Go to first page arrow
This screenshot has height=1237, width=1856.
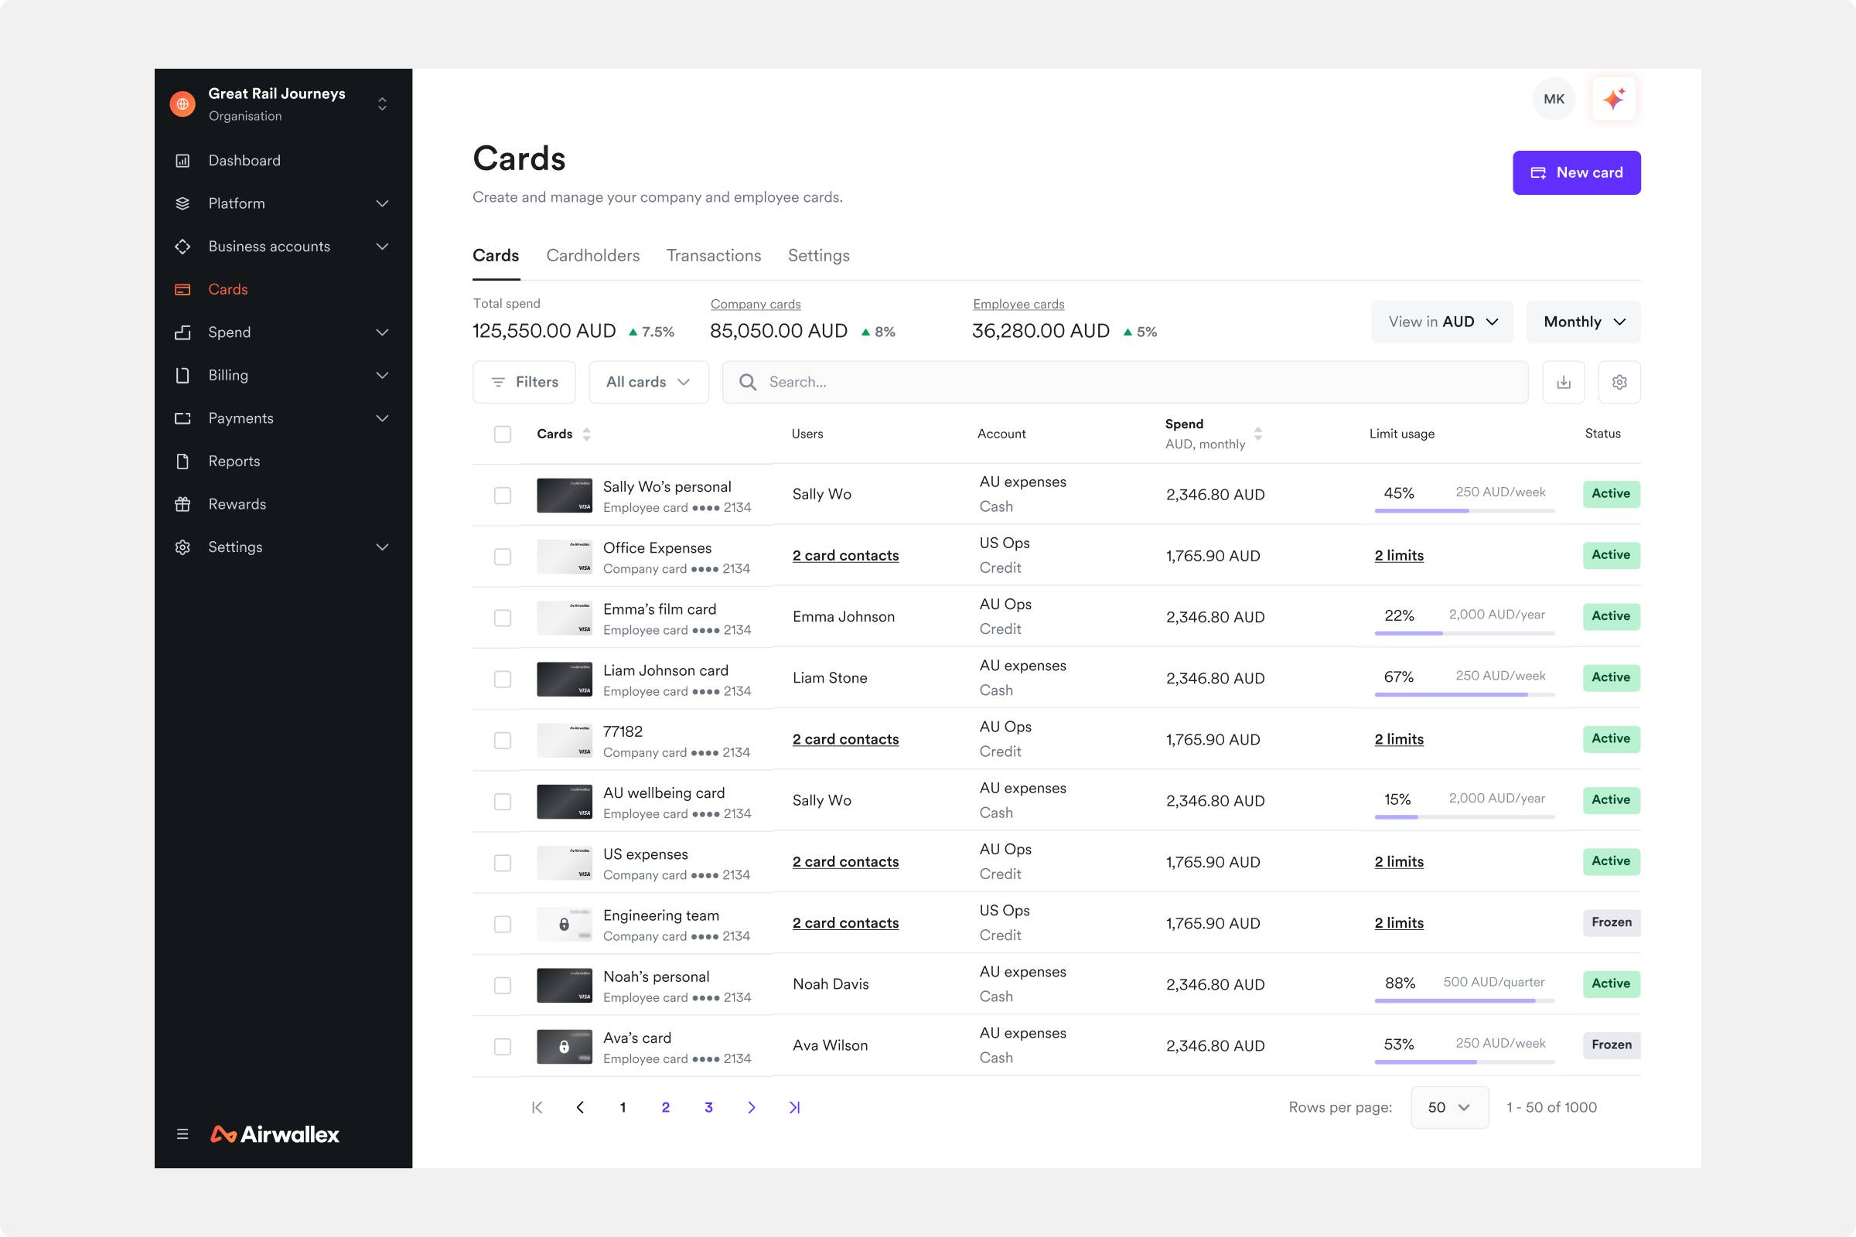click(537, 1108)
